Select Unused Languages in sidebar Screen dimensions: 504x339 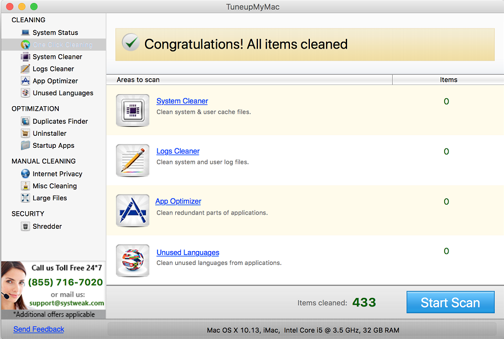click(63, 93)
